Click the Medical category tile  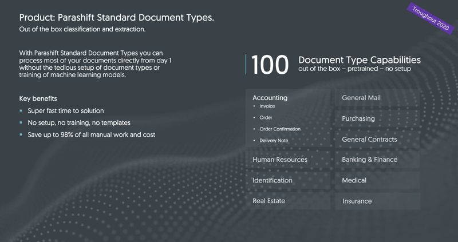(x=378, y=180)
